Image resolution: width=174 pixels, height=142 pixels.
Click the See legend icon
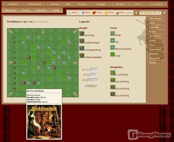coord(113,41)
